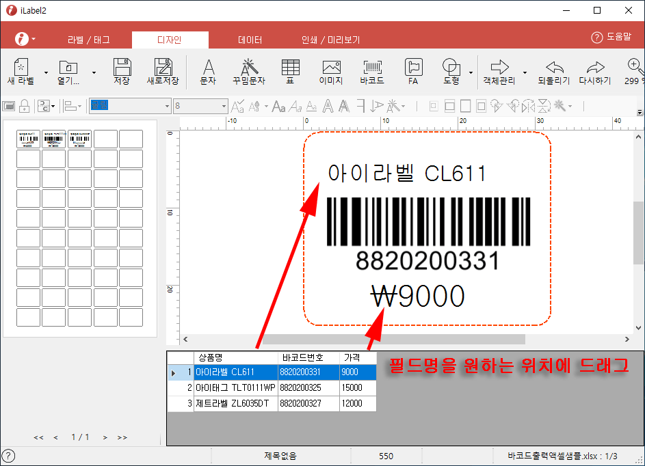Select the 도형 shape tool
Screen dimensions: 645x466
(x=451, y=72)
